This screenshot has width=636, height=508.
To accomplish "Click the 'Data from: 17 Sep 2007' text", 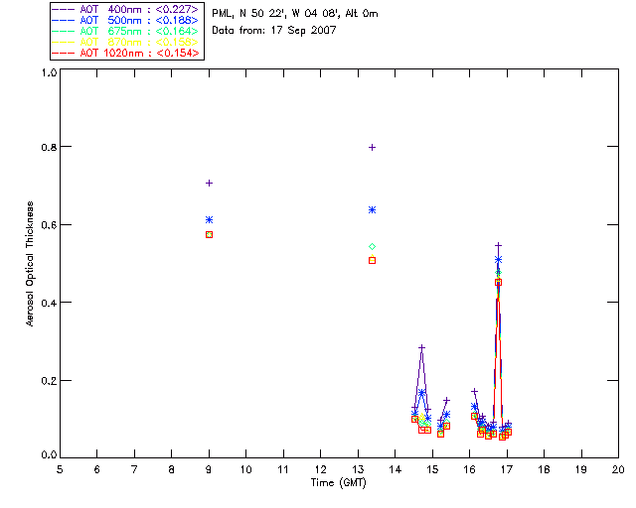I will click(x=274, y=31).
